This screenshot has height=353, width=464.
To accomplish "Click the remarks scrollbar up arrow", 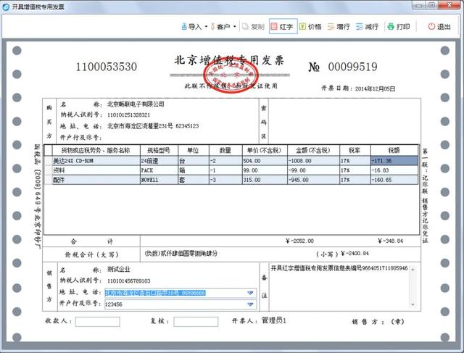I will 413,269.
